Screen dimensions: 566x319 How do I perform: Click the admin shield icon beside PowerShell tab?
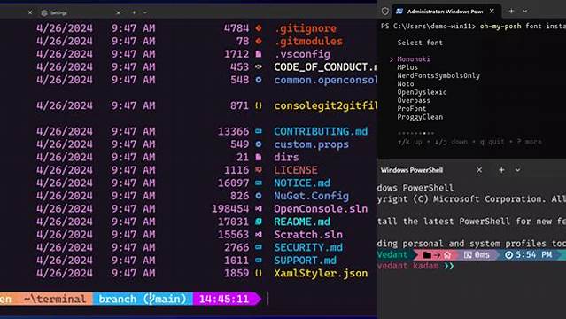point(384,12)
